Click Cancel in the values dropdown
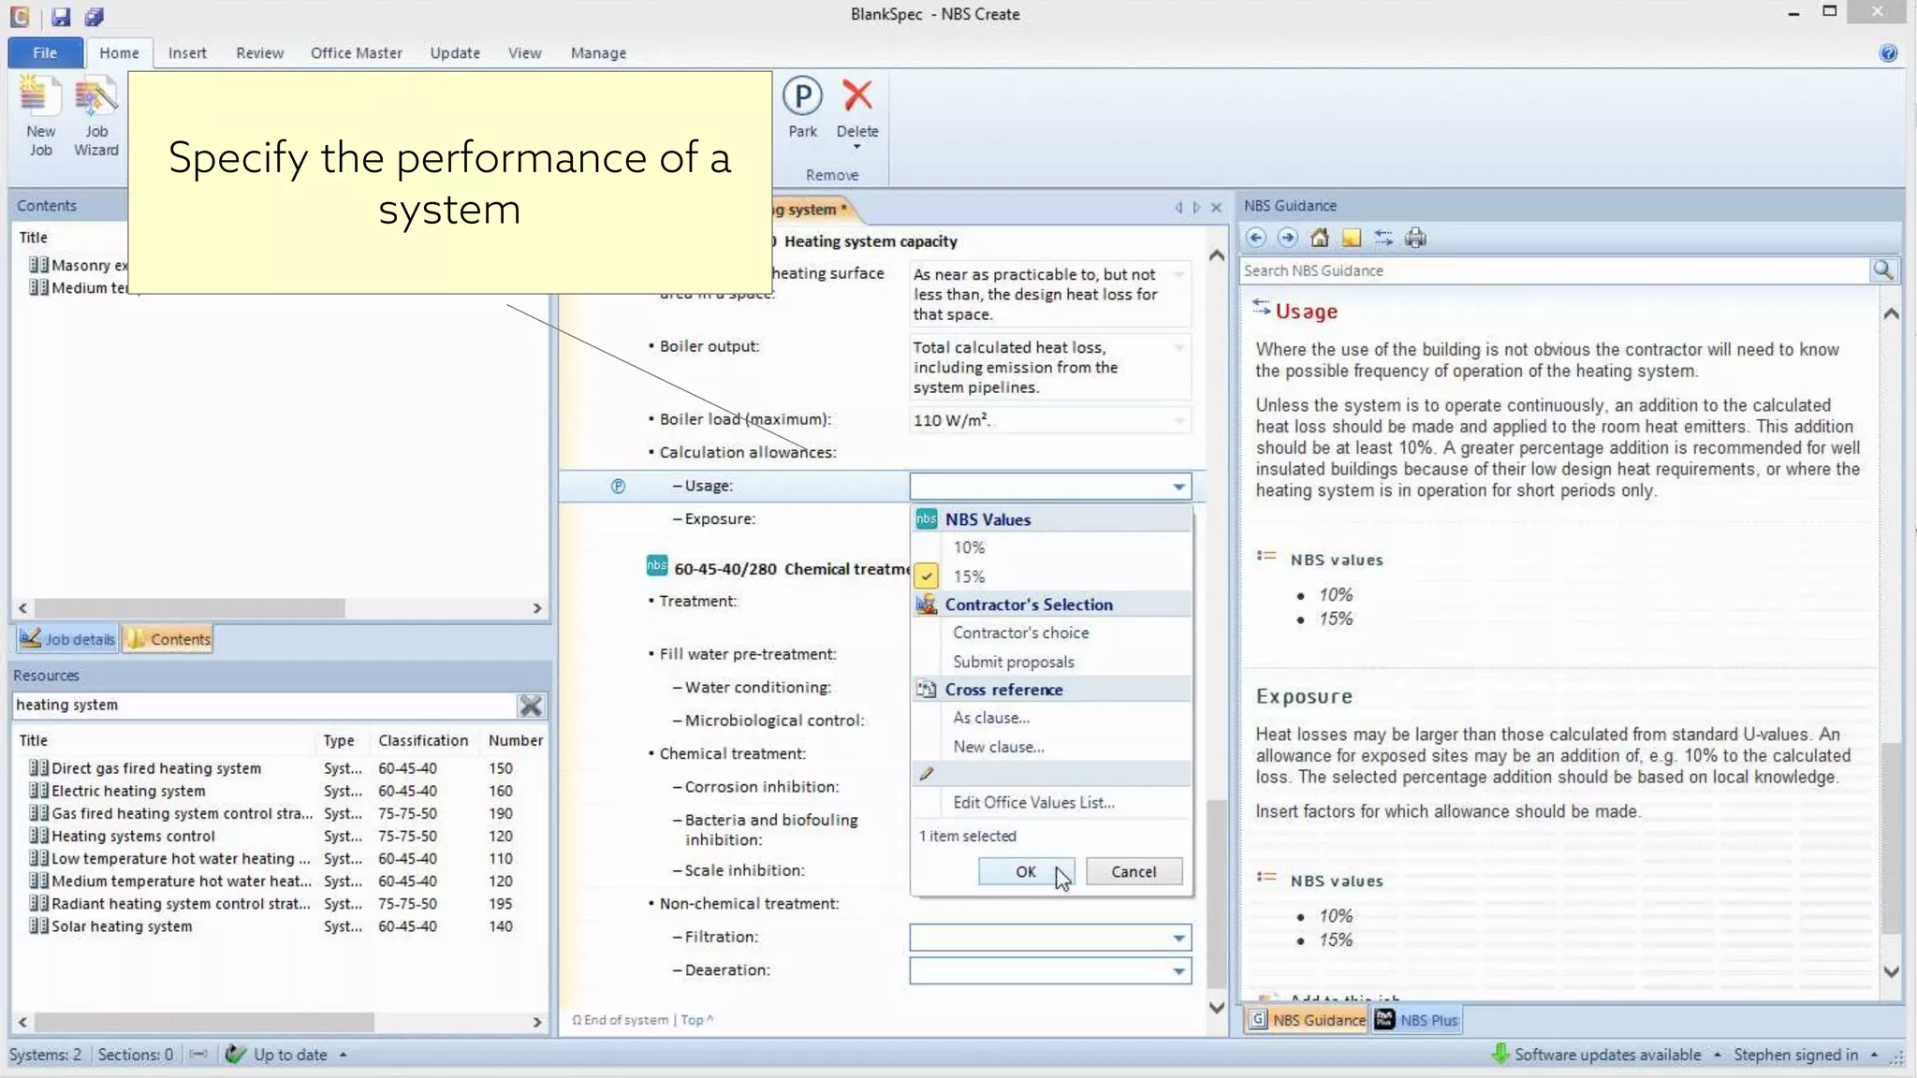The height and width of the screenshot is (1078, 1917). click(1134, 871)
